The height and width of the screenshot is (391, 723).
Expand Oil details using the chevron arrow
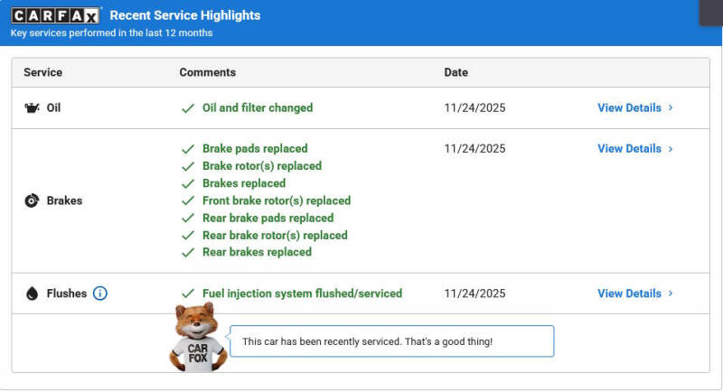[671, 108]
